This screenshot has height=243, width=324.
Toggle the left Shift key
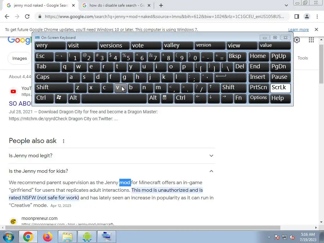click(x=54, y=88)
